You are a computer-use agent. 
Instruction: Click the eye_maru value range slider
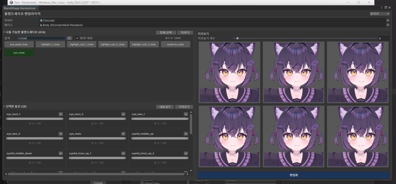(97, 138)
